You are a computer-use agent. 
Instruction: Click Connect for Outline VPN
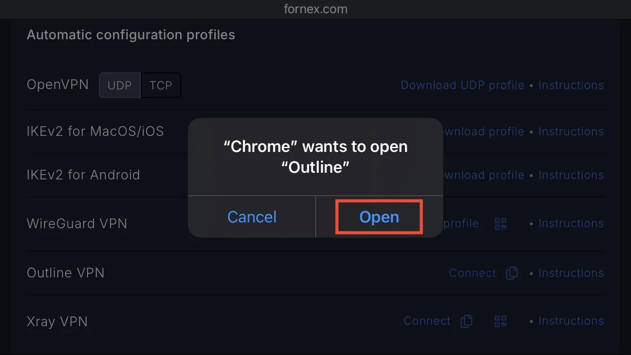[472, 273]
